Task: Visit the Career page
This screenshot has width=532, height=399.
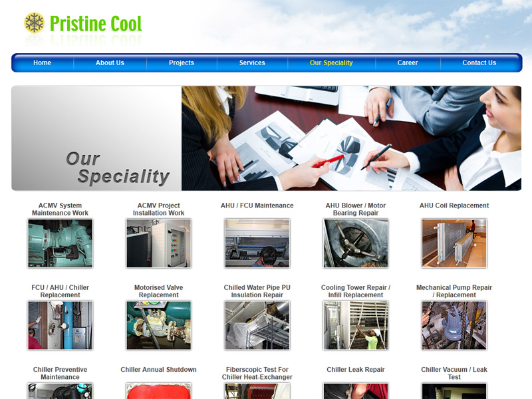Action: point(408,63)
